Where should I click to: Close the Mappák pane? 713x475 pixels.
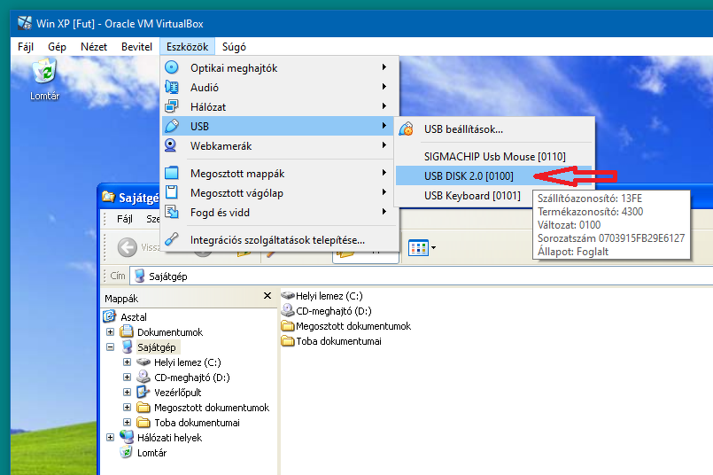[267, 296]
